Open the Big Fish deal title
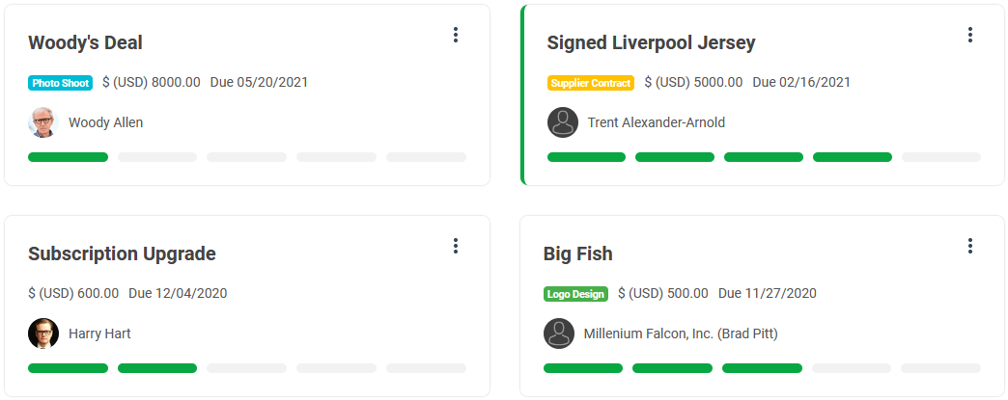Image resolution: width=1008 pixels, height=400 pixels. (578, 253)
